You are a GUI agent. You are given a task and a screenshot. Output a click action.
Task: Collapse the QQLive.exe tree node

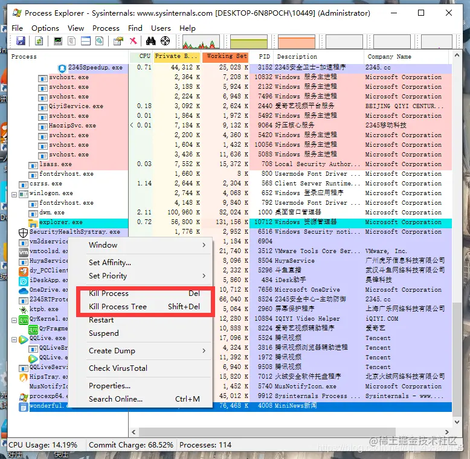tap(14, 340)
